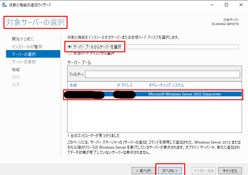Click 次へ(N) to continue
Image resolution: width=248 pixels, height=175 pixels.
(170, 171)
